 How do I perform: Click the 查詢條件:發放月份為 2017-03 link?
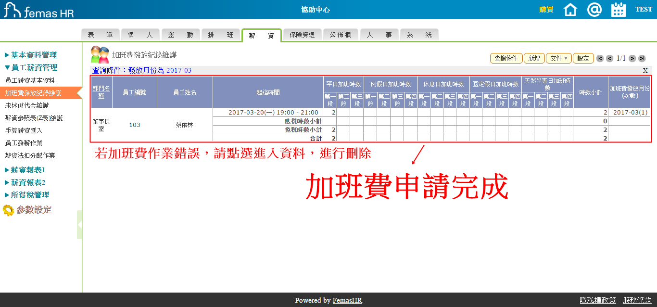tap(142, 70)
